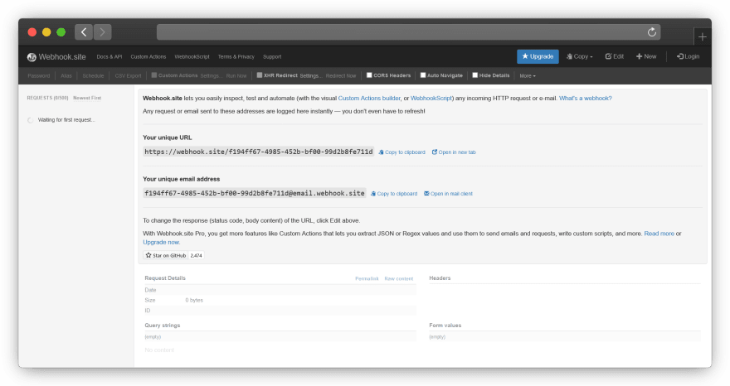This screenshot has height=386, width=730.
Task: Toggle the XHR Redirect checkbox
Action: tap(260, 75)
